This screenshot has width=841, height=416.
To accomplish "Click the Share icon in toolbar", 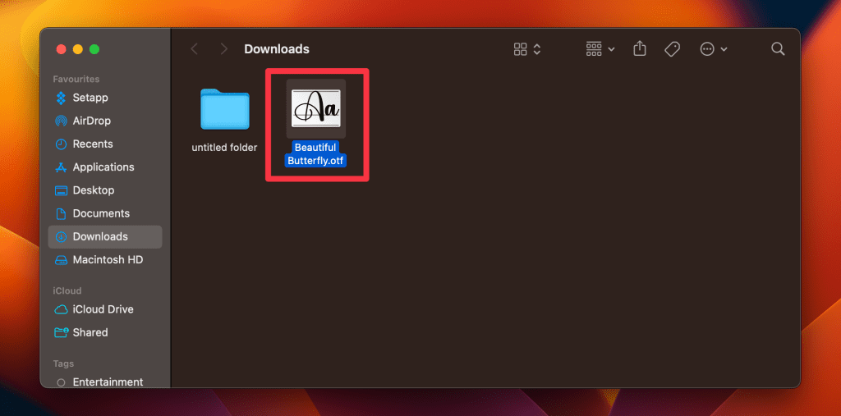I will pyautogui.click(x=640, y=49).
